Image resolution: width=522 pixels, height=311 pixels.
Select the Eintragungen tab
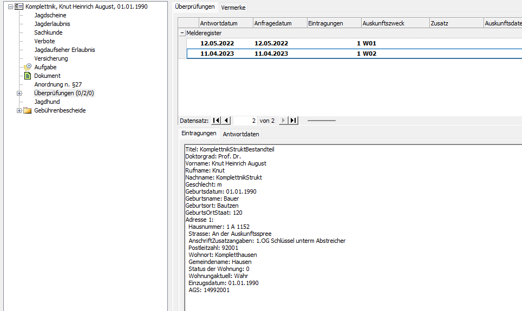point(199,134)
